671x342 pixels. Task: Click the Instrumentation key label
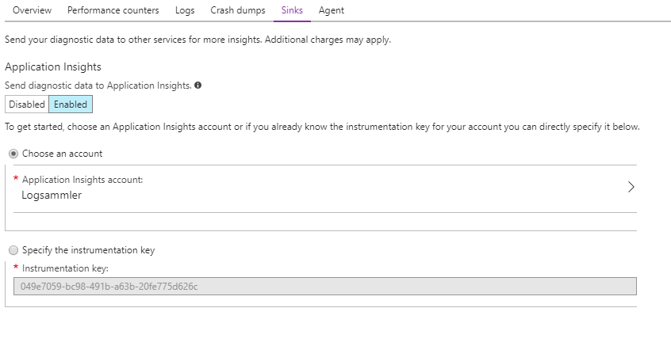tap(65, 269)
